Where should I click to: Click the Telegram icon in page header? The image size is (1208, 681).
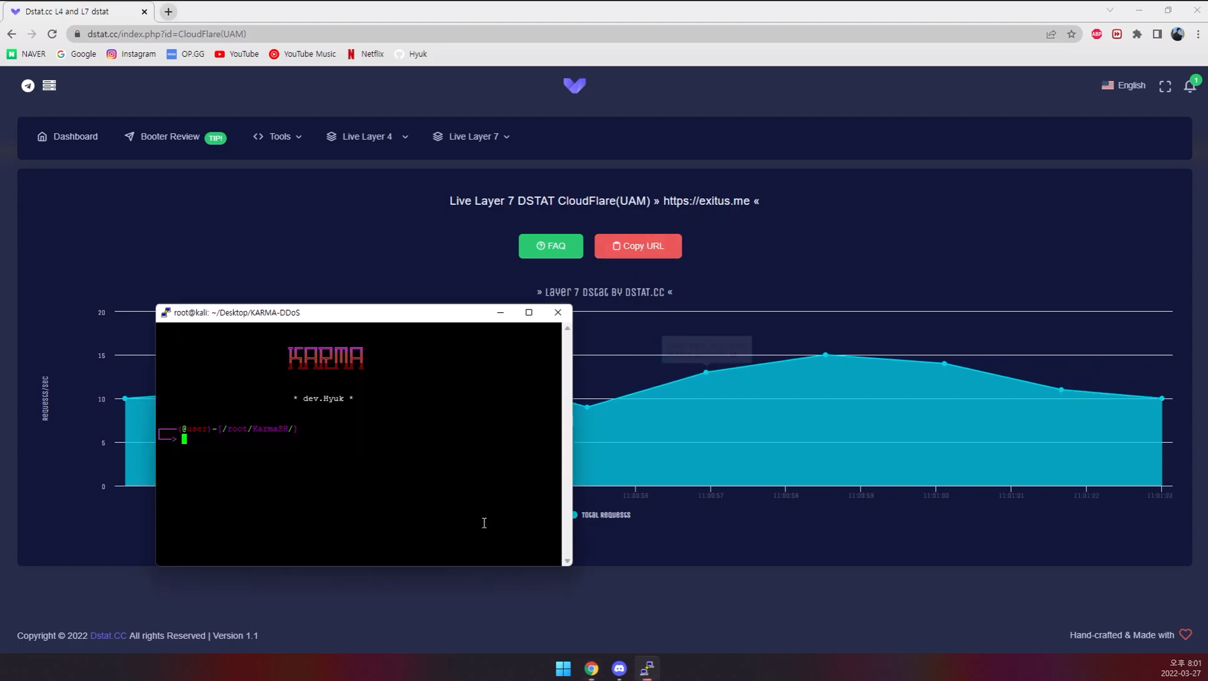pyautogui.click(x=28, y=85)
